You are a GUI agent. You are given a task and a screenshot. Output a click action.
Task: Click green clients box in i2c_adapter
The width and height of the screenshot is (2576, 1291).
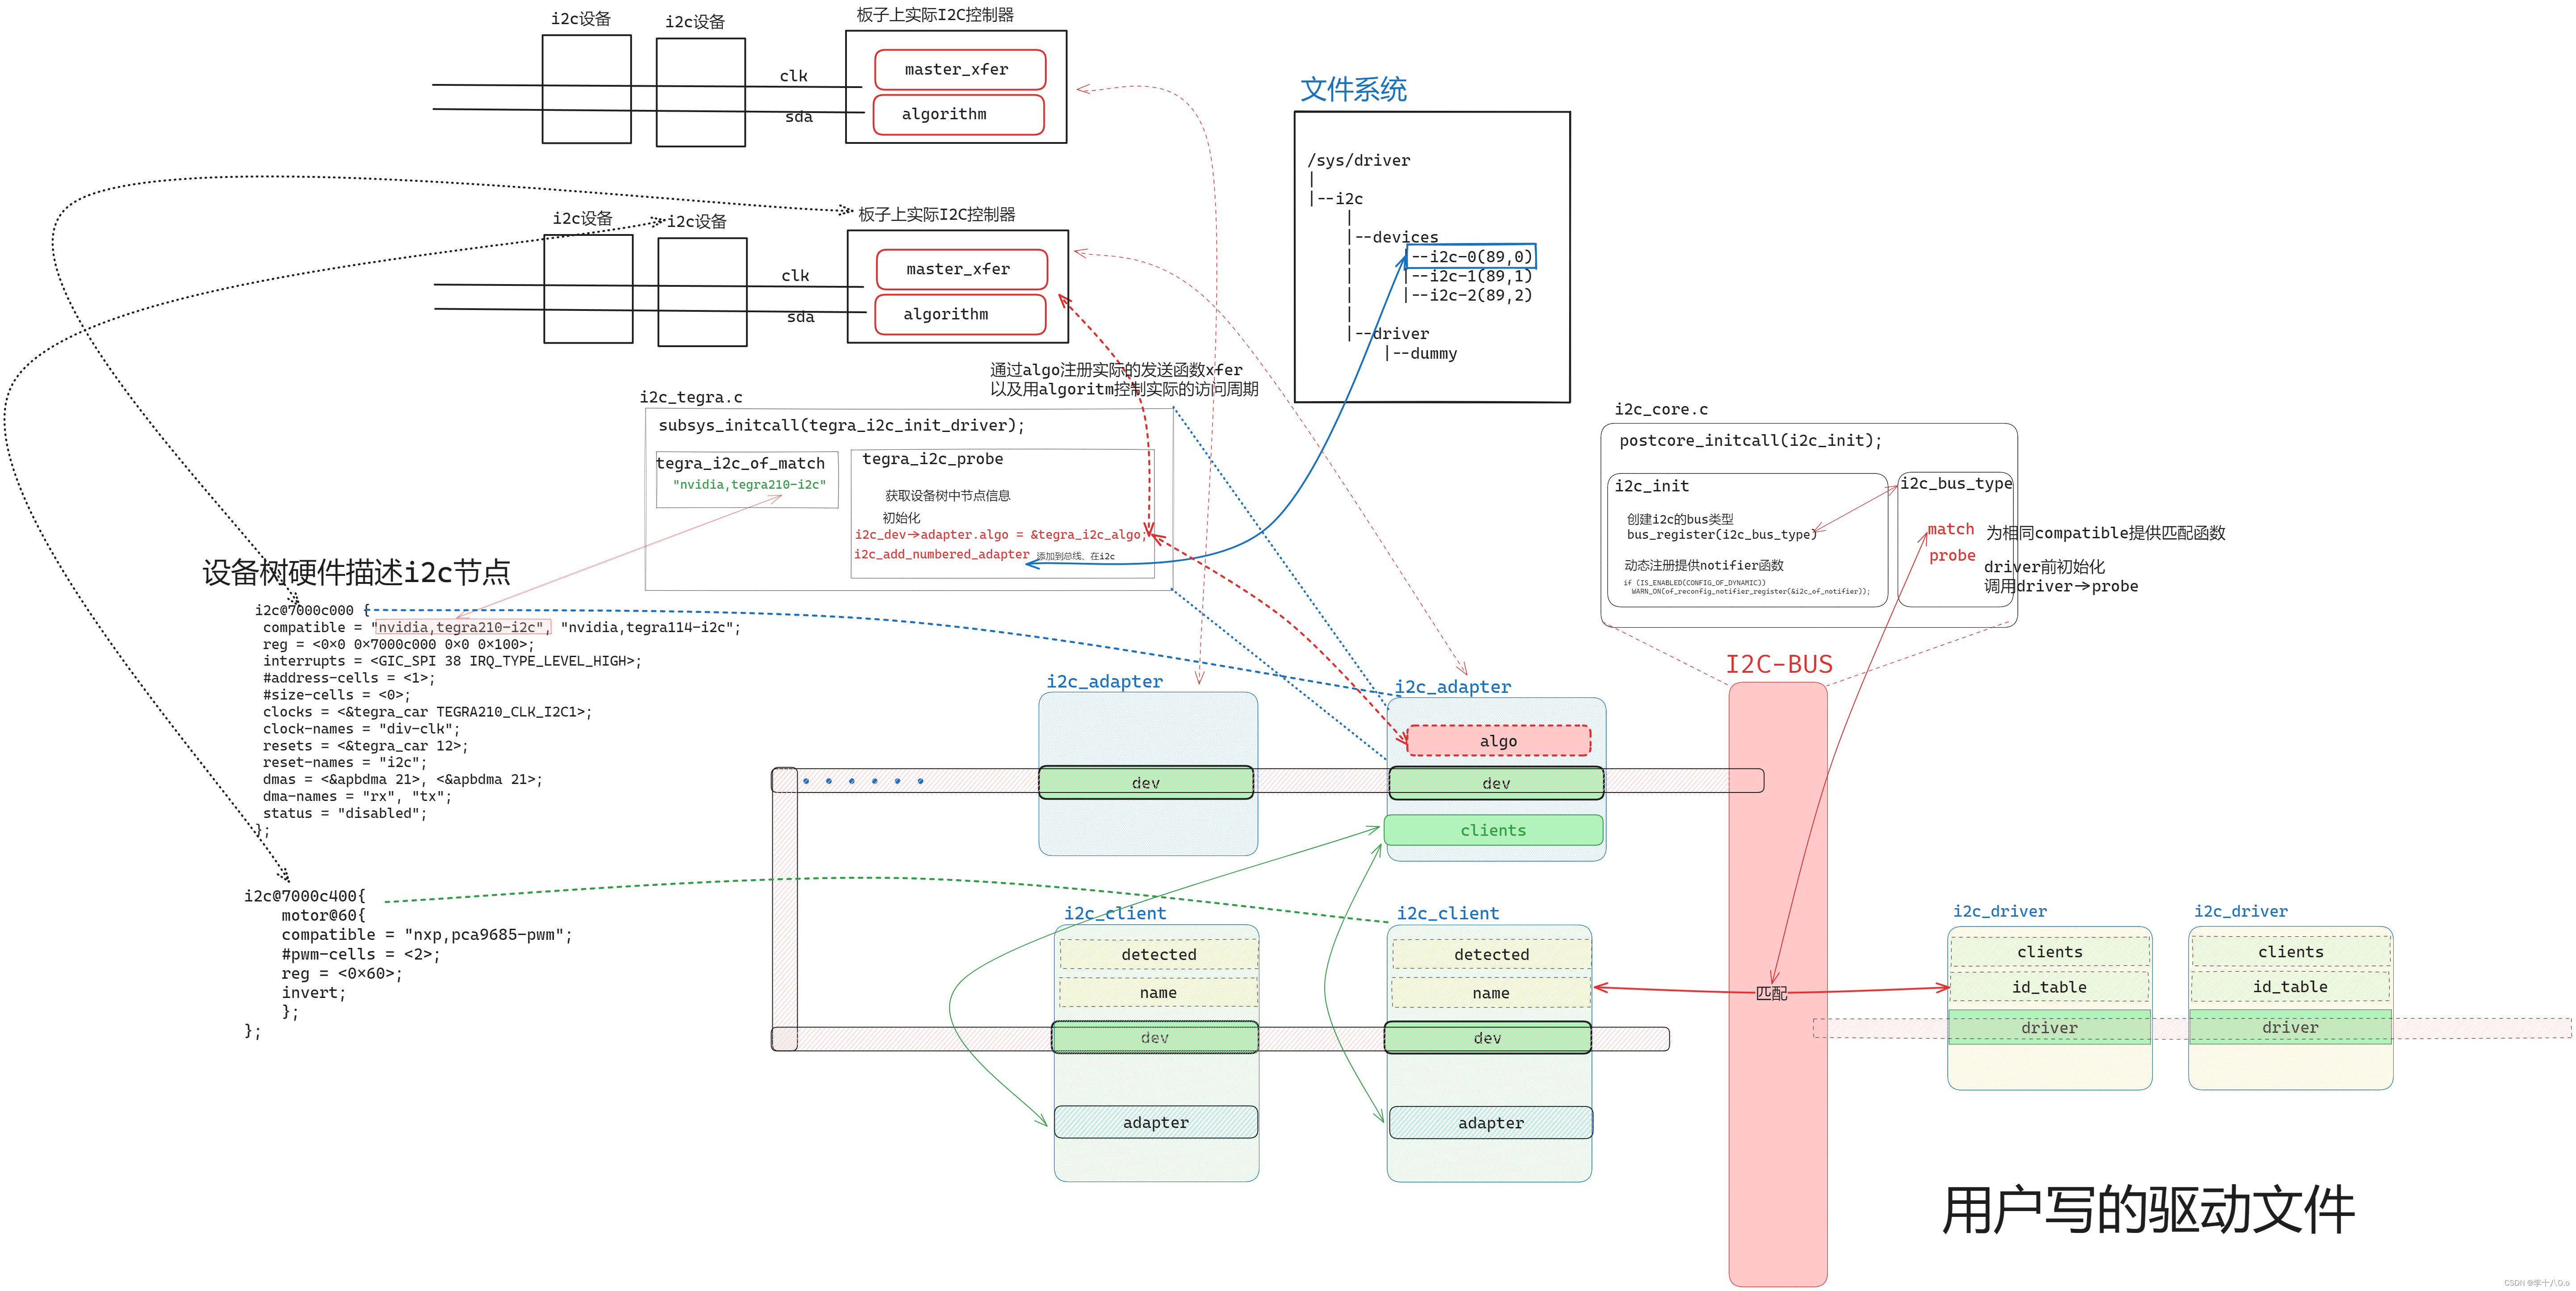(1493, 830)
